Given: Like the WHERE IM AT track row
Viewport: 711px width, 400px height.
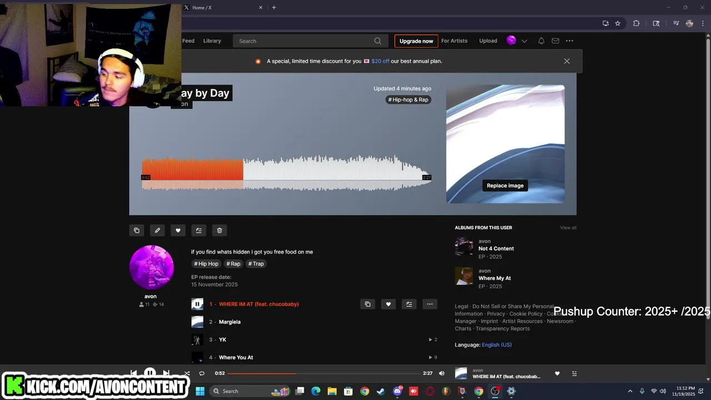Looking at the screenshot, I should [x=388, y=304].
